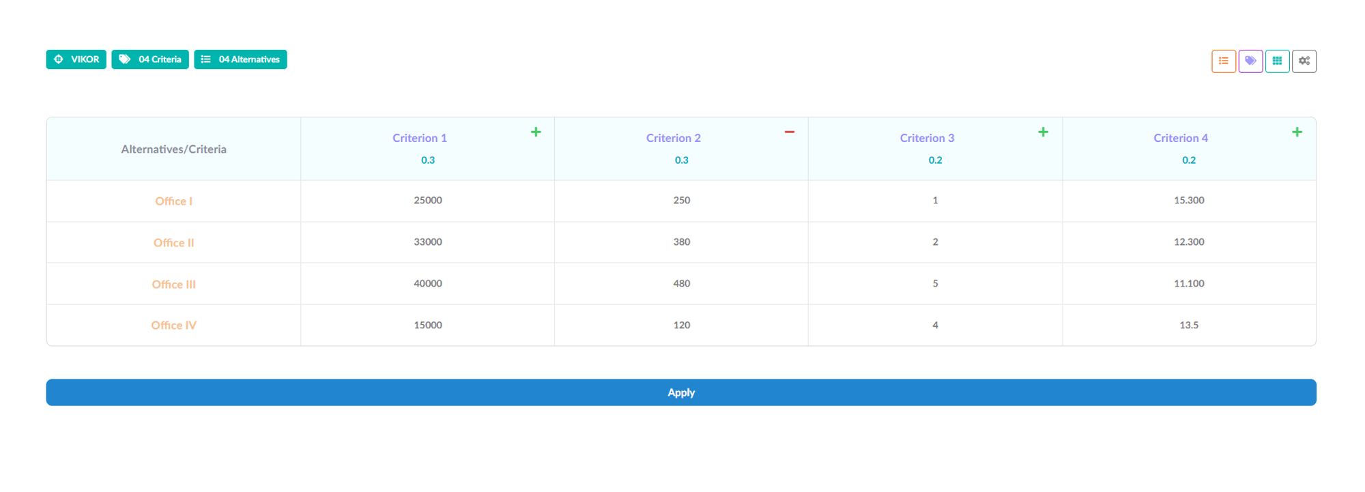The height and width of the screenshot is (492, 1365).
Task: Click the VIKOR method badge
Action: [76, 59]
